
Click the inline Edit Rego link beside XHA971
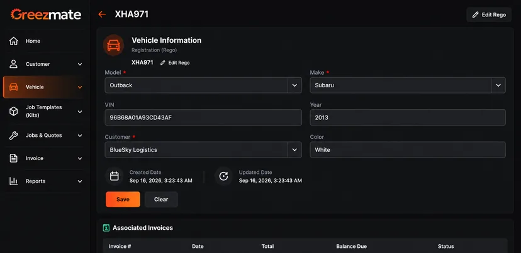pos(175,63)
